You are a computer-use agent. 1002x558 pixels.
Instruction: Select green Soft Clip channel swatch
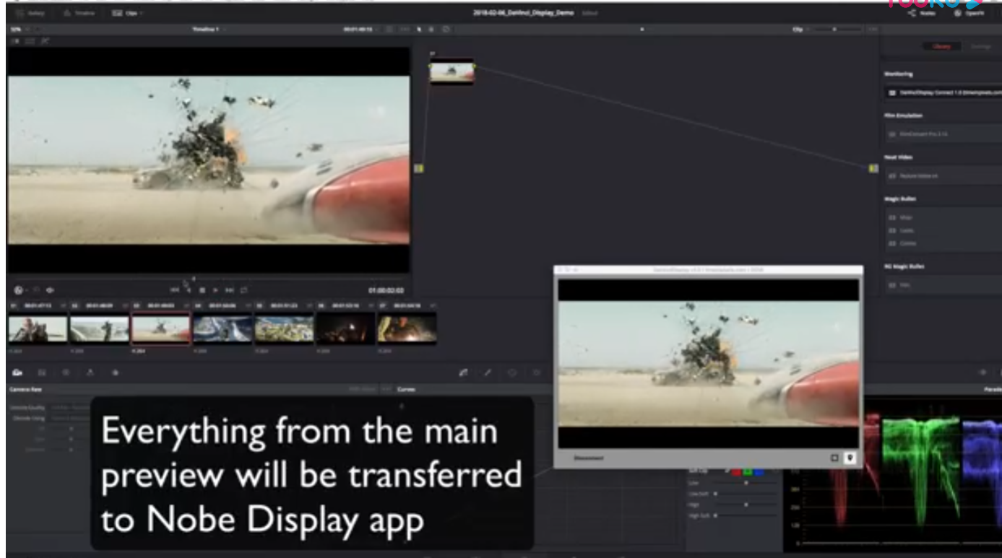[x=748, y=471]
